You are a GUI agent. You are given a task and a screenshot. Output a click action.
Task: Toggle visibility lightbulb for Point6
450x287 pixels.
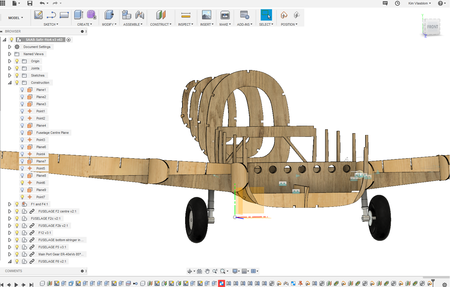(22, 183)
